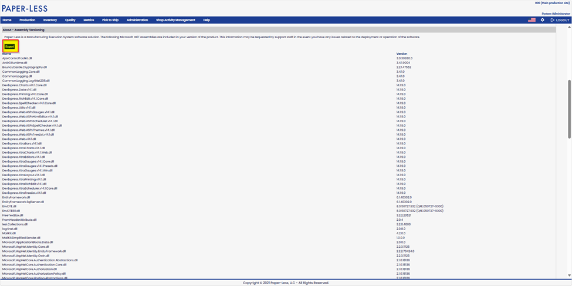Screen dimensions: 572x286
Task: Select DevExpress.Charts.v14.1.Core.dll
Action: pos(25,85)
